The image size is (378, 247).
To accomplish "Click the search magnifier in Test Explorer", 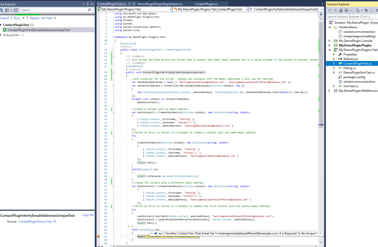I will (x=89, y=10).
